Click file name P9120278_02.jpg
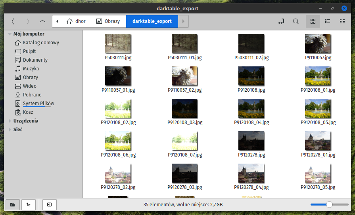Screen dimensions: 355x215 click(118, 187)
